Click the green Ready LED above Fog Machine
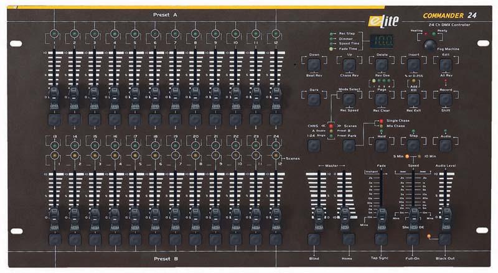Viewport: 498px width, 273px height. pos(434,34)
